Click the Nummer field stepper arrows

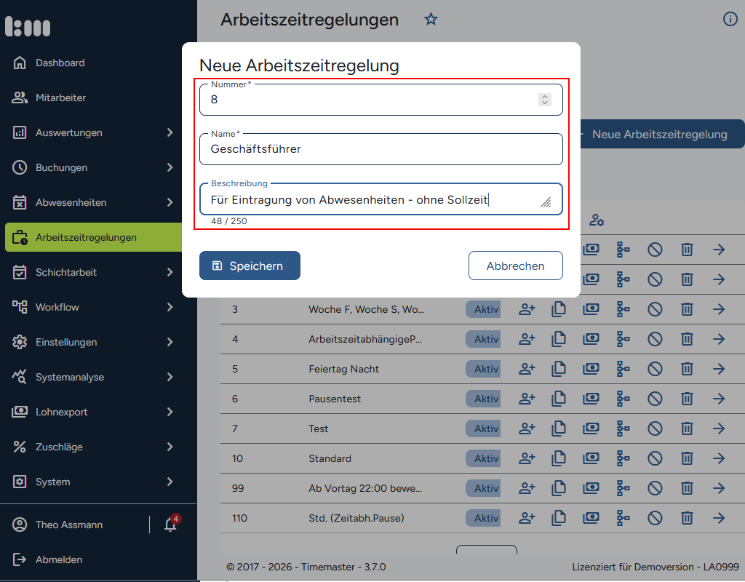click(x=545, y=99)
